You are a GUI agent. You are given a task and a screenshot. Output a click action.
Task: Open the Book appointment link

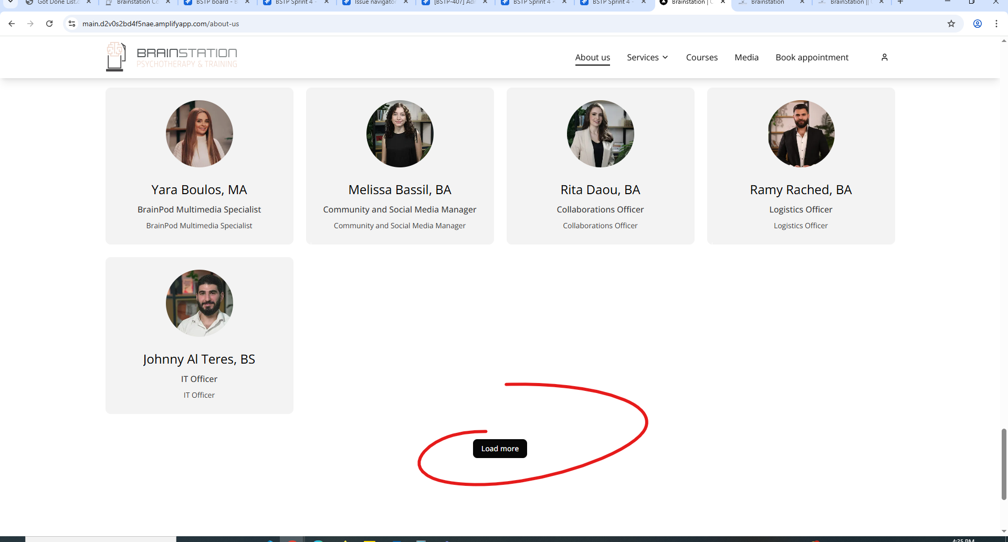coord(812,57)
